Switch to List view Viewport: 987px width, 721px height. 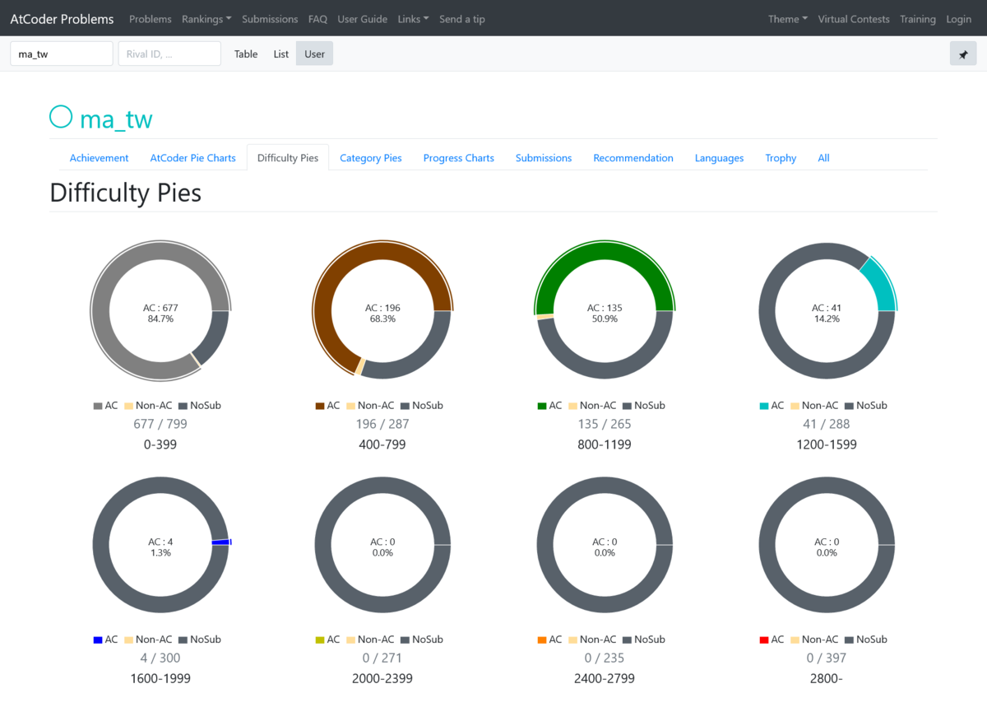[x=281, y=54]
